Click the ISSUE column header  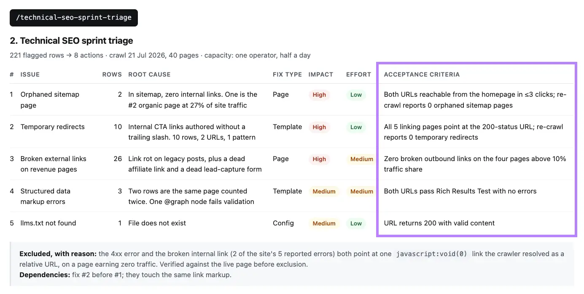pyautogui.click(x=30, y=74)
